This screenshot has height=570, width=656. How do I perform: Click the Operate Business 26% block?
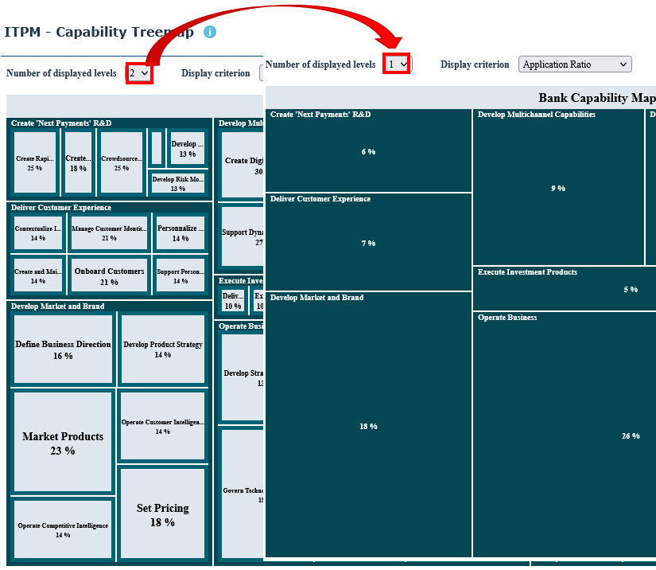[565, 435]
